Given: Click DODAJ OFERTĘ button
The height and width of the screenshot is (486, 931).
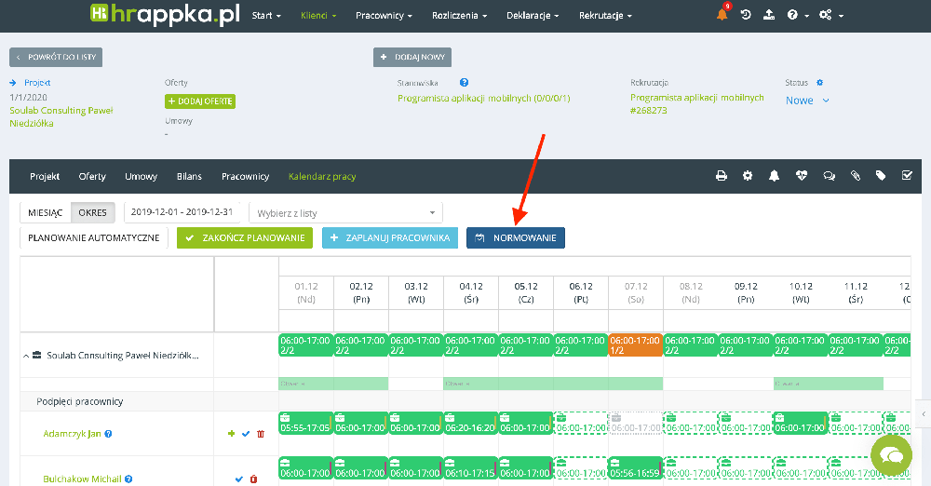Looking at the screenshot, I should point(200,101).
